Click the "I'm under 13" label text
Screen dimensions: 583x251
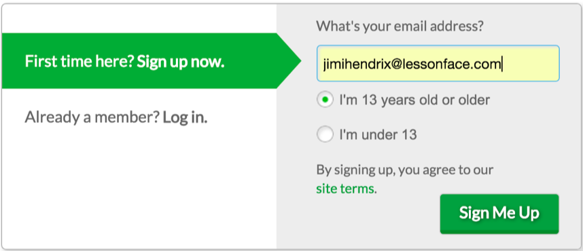[378, 134]
